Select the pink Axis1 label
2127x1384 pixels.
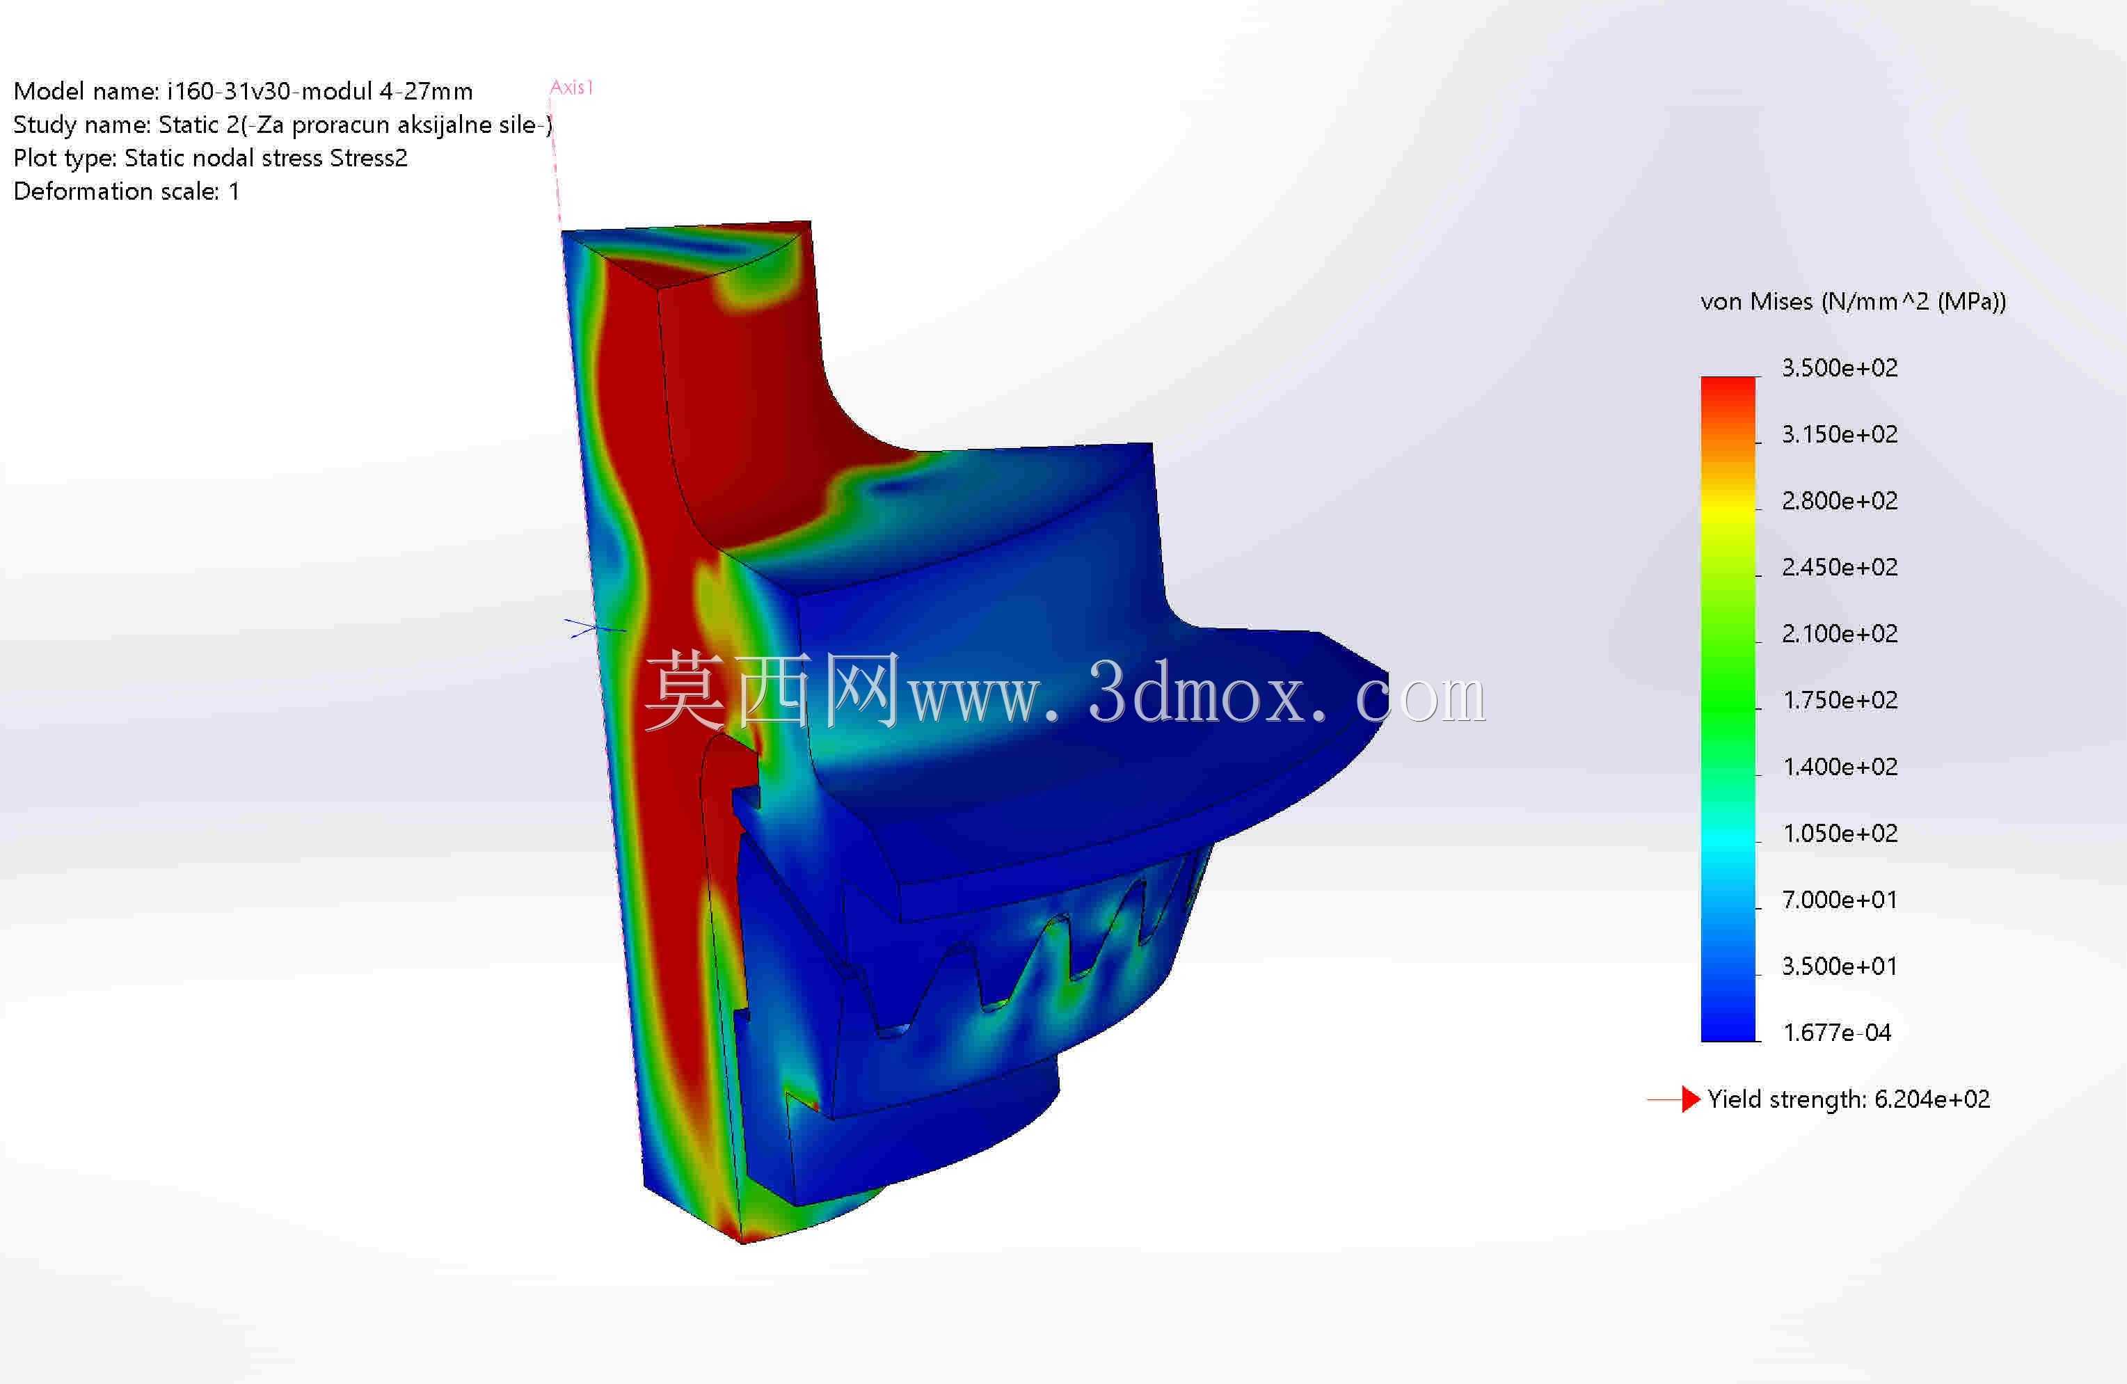(571, 88)
